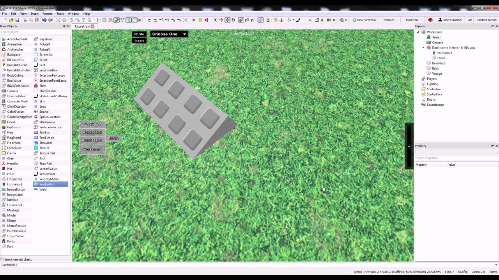Select Lighting service in Explorer
Viewport: 499px width, 280px height.
(432, 84)
